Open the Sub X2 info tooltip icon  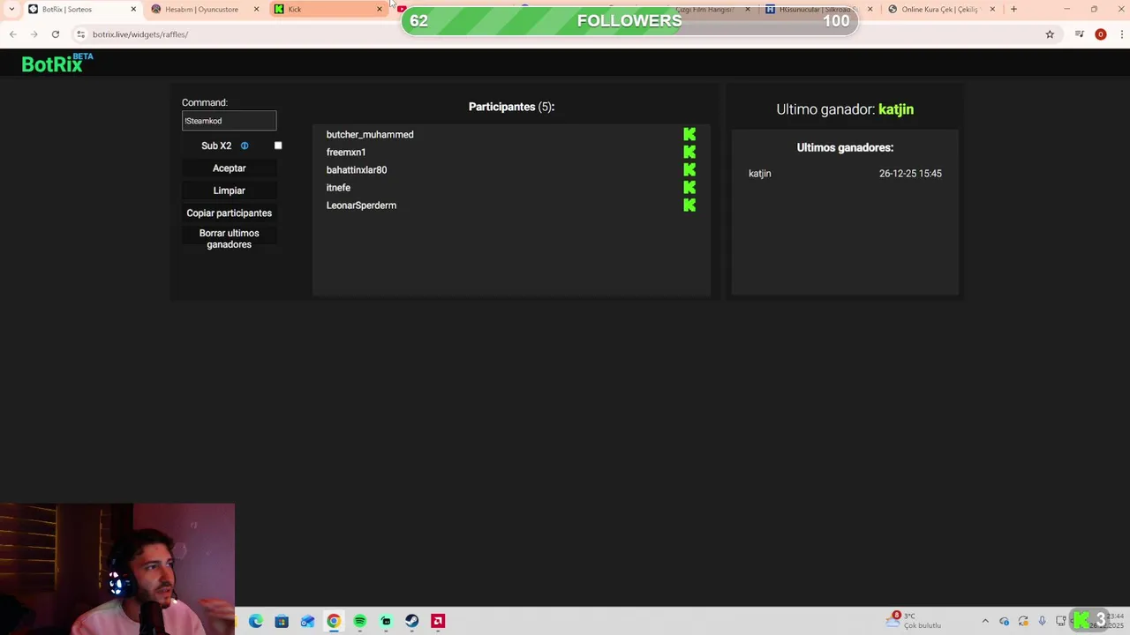[x=245, y=146]
